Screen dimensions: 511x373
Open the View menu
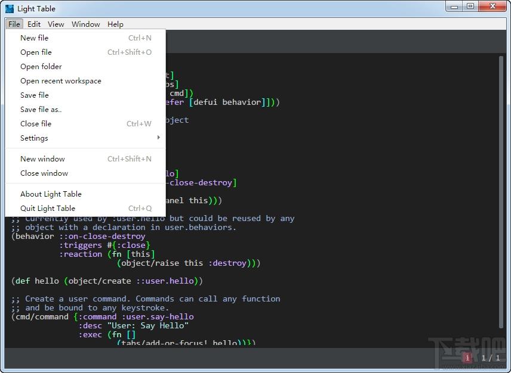tap(56, 24)
